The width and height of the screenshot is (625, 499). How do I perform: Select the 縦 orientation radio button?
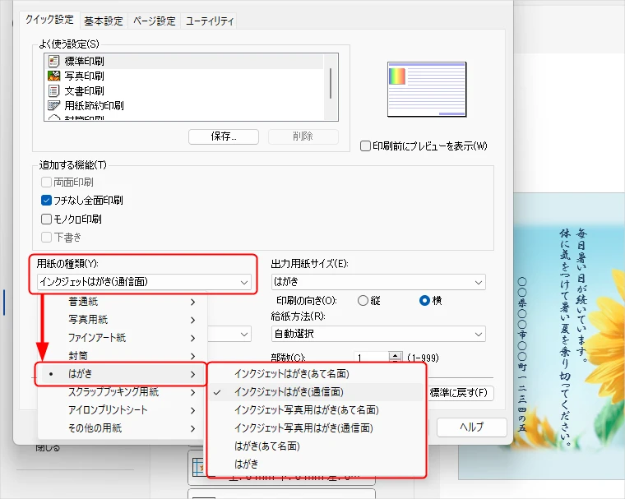tap(363, 301)
